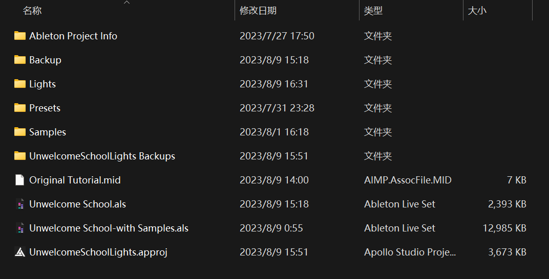This screenshot has width=549, height=279.
Task: Toggle sort direction arrow above 名称
Action: [x=127, y=3]
